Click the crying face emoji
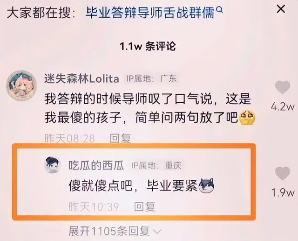Image resolution: width=298 pixels, height=241 pixels. point(248,118)
